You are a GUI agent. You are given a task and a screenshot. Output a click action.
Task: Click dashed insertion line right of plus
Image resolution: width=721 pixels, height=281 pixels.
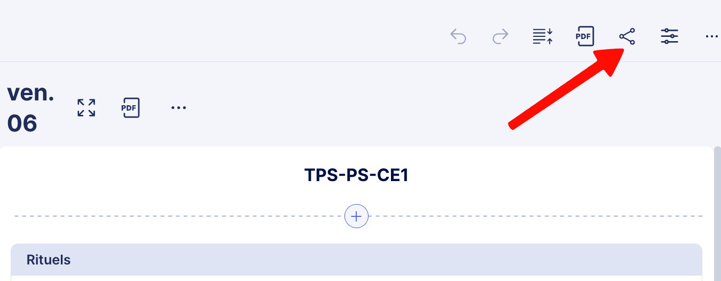click(x=534, y=216)
